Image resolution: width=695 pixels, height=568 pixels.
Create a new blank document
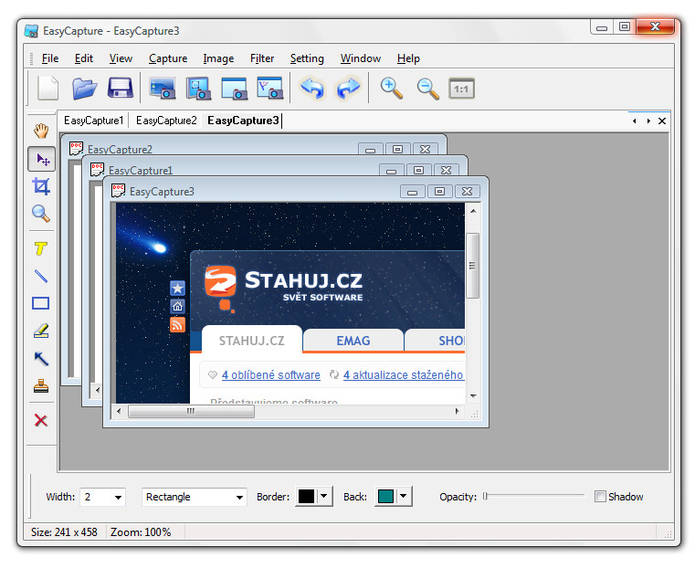pos(47,89)
